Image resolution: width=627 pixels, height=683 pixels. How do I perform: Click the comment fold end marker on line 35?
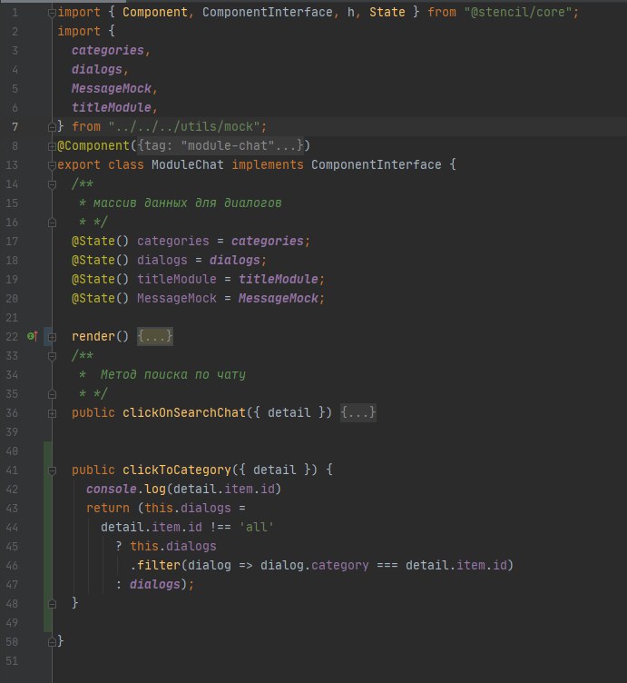[x=52, y=395]
